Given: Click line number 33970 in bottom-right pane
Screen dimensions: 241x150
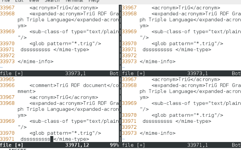Looking at the screenshot, I should (x=129, y=115).
